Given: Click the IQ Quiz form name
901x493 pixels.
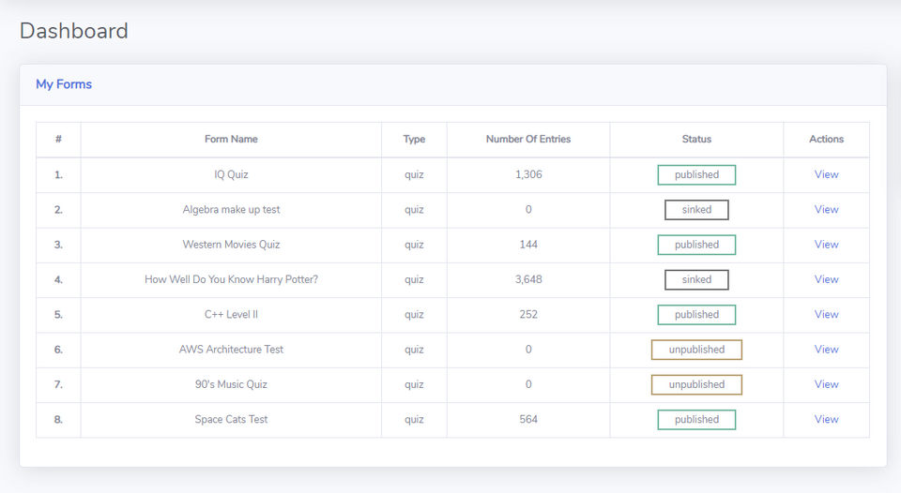Looking at the screenshot, I should [231, 174].
